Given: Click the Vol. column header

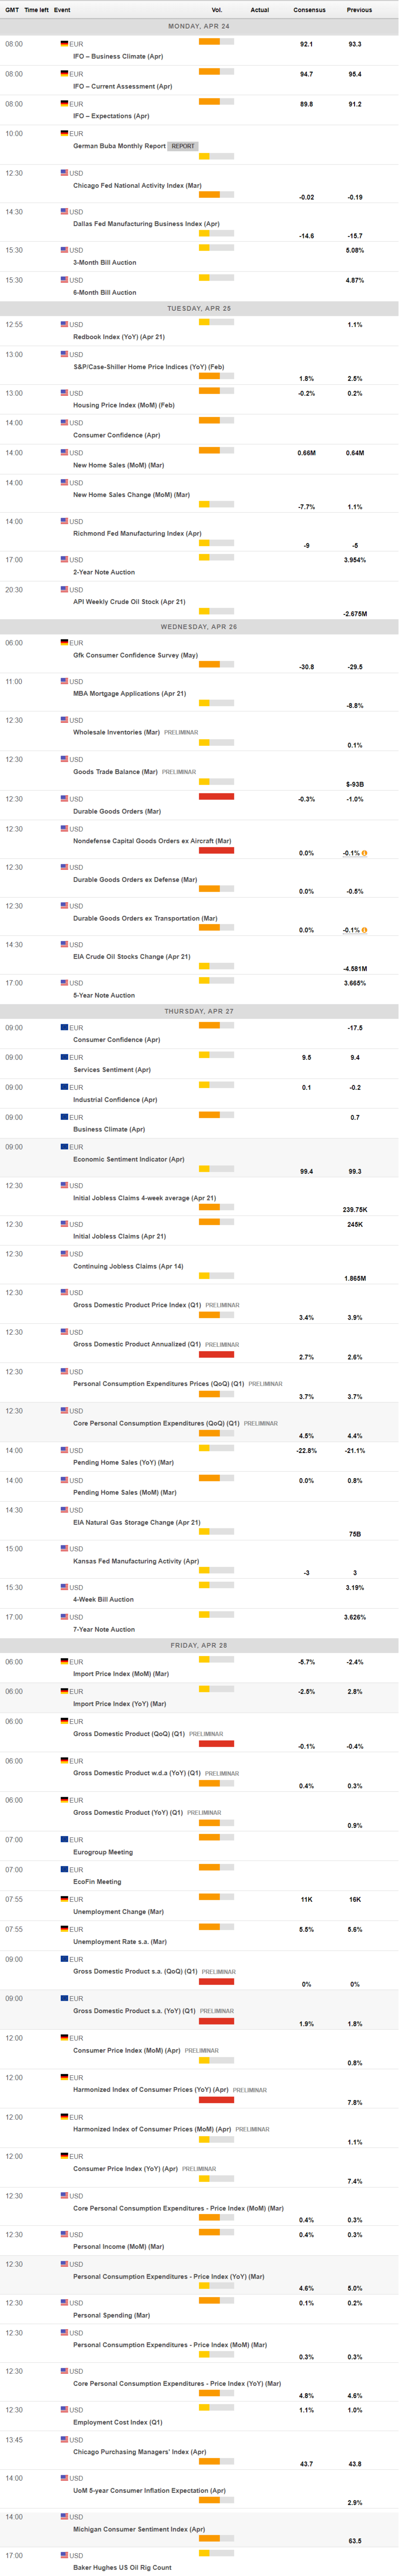Looking at the screenshot, I should pyautogui.click(x=216, y=10).
